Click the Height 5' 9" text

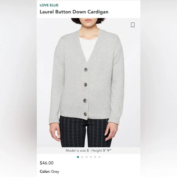pos(101,150)
